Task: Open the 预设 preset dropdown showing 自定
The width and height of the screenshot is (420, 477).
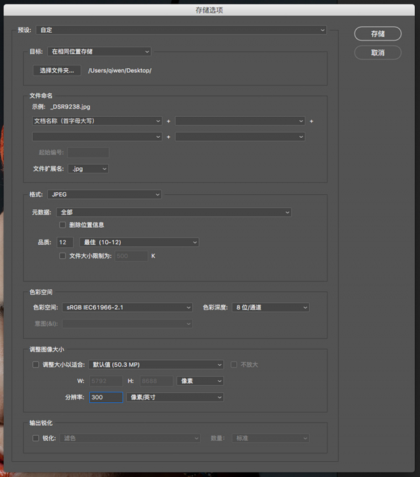Action: [x=181, y=30]
